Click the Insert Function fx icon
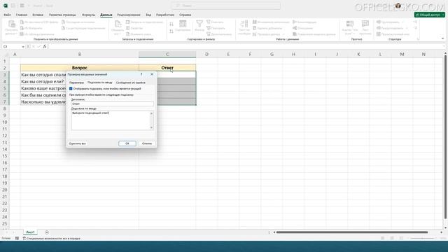The height and width of the screenshot is (252, 448). pyautogui.click(x=45, y=46)
